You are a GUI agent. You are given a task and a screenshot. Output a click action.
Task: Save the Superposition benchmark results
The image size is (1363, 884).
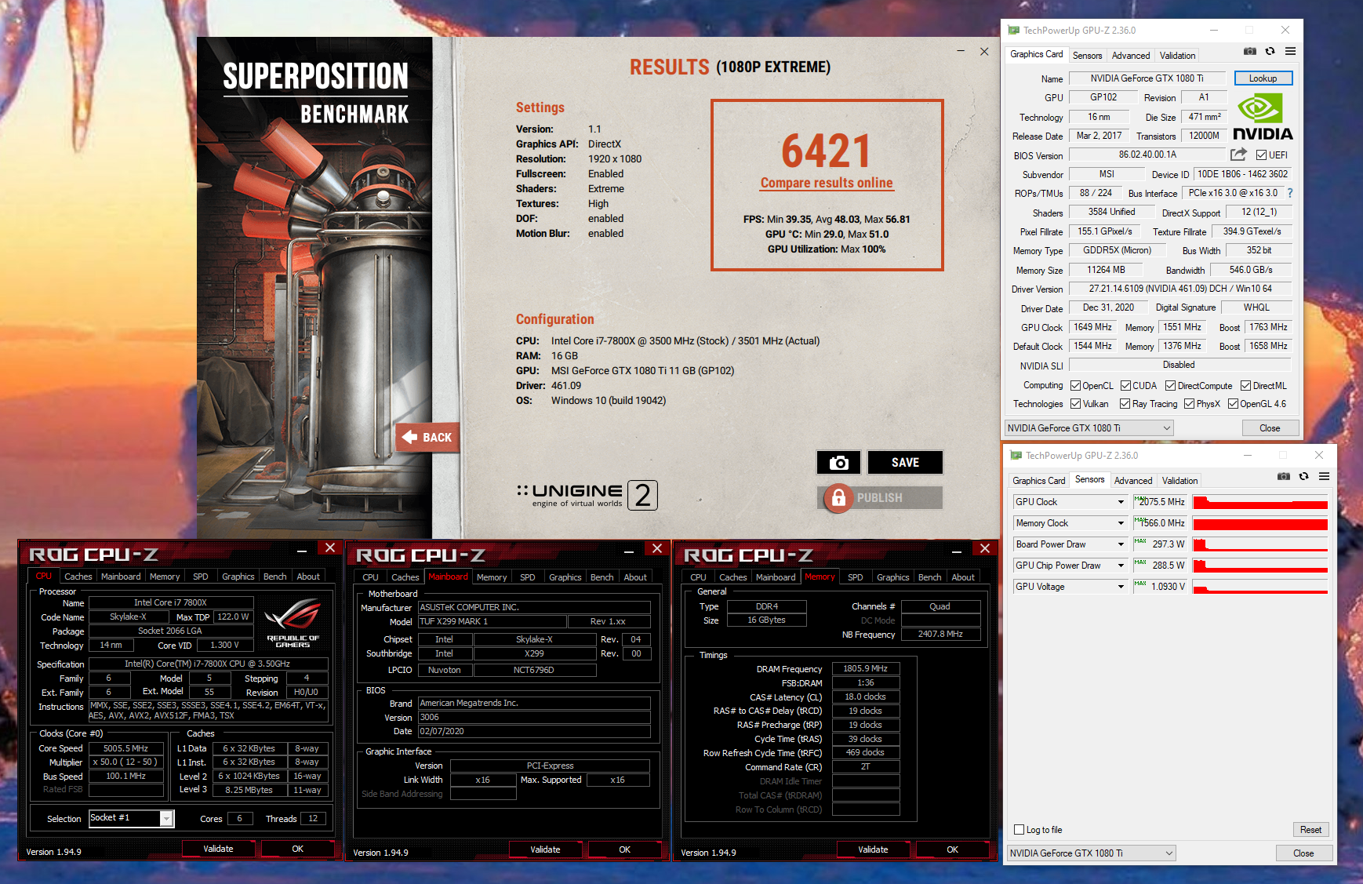[905, 463]
